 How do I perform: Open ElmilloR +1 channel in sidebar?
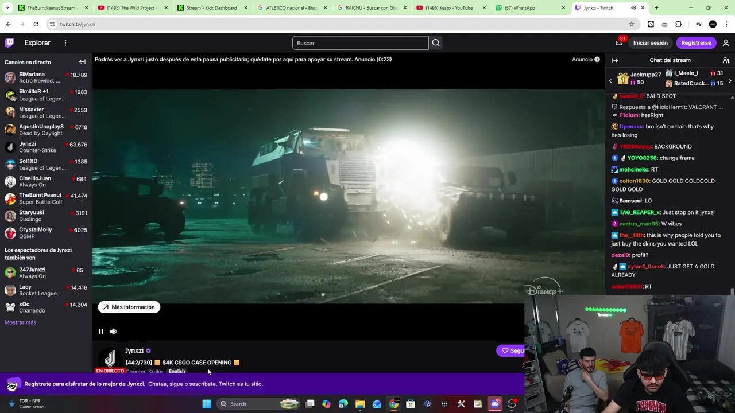(46, 95)
